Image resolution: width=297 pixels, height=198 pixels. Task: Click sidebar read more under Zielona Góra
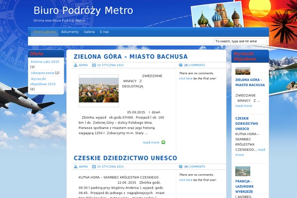[x=244, y=106]
